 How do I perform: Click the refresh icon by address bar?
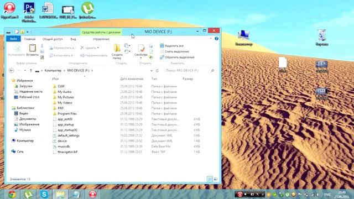tap(157, 71)
